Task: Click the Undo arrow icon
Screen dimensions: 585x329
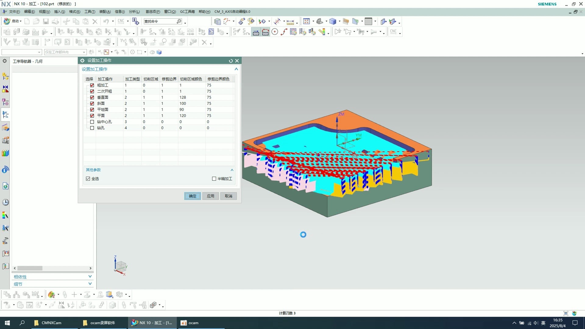Action: [x=106, y=21]
